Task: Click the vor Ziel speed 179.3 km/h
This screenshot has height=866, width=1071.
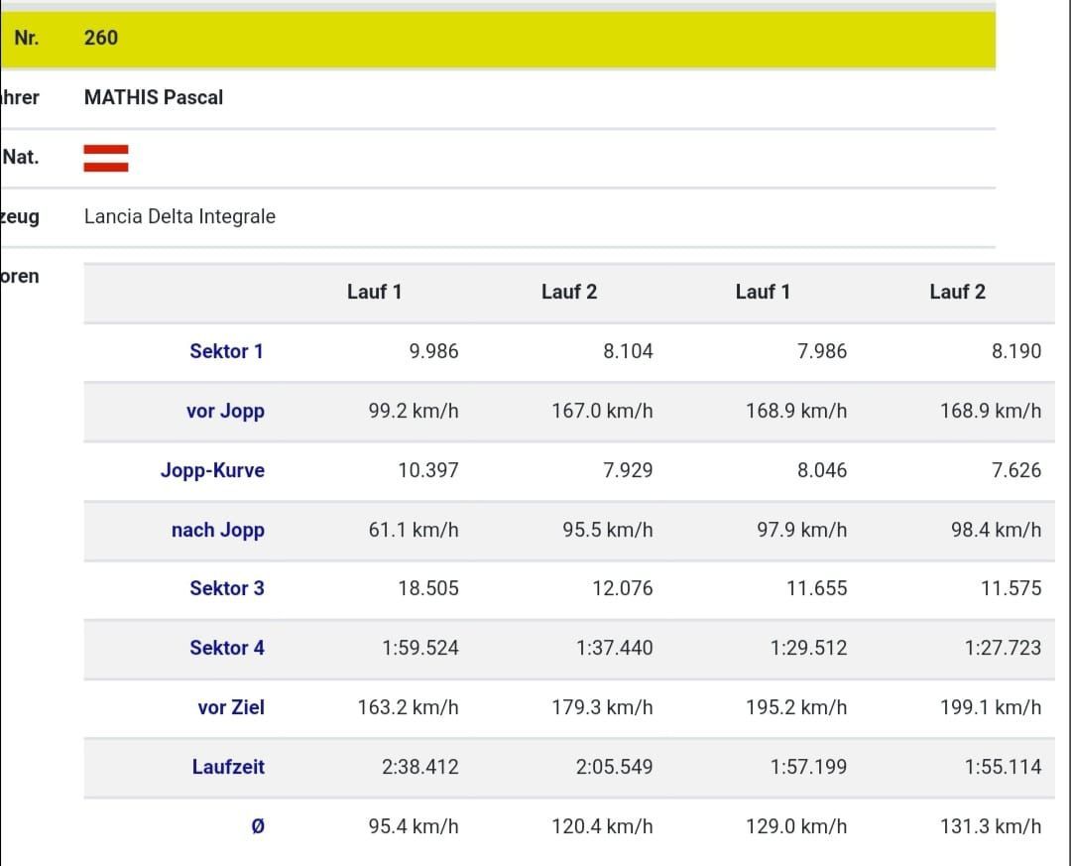Action: click(x=603, y=707)
